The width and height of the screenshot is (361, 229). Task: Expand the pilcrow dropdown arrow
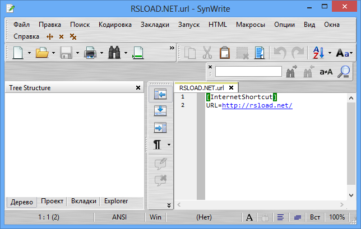(169, 144)
